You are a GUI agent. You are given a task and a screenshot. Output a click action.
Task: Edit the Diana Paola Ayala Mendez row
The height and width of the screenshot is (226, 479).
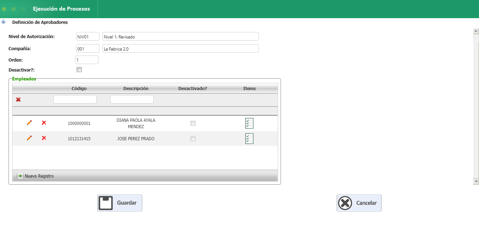(x=29, y=123)
